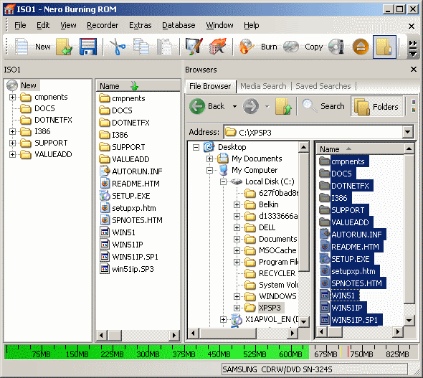Select the Belkin folder in tree
Viewport: 423px width, 378px height.
coord(268,204)
